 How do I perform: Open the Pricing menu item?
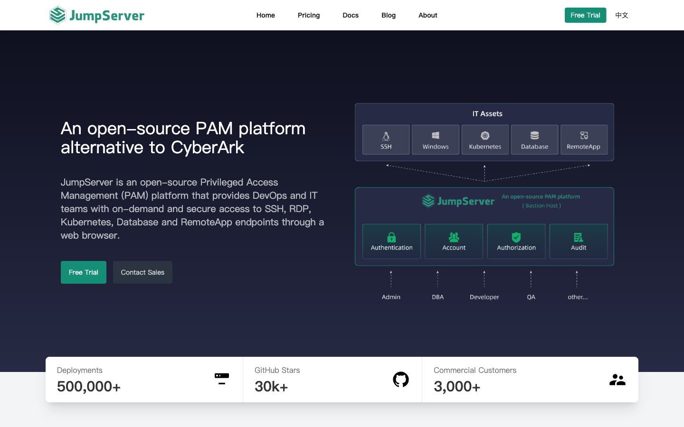click(309, 15)
